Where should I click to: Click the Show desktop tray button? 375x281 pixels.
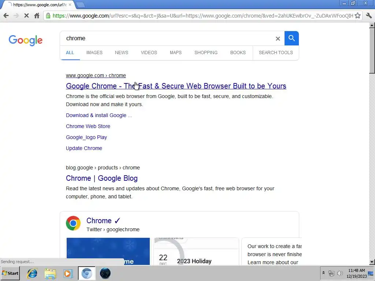371,273
